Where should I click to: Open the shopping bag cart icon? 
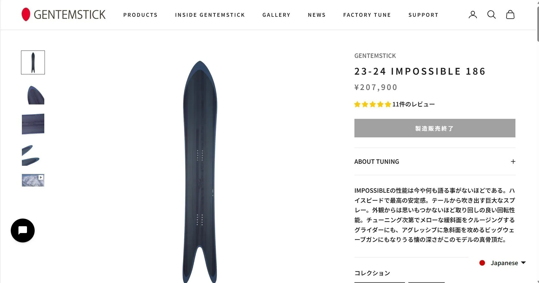tap(510, 15)
